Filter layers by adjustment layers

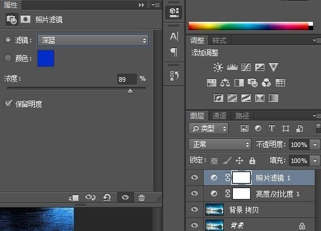(x=258, y=128)
